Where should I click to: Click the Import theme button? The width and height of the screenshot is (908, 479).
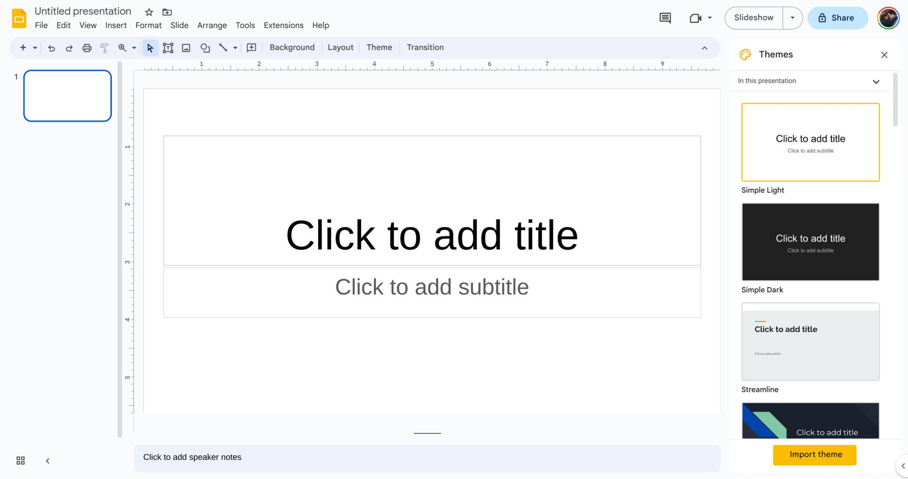point(815,455)
